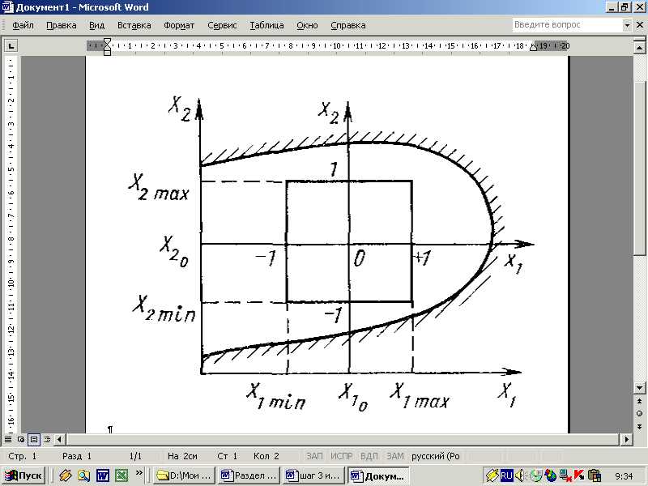Click the tab stop type selector button
The height and width of the screenshot is (486, 648).
pos(11,45)
